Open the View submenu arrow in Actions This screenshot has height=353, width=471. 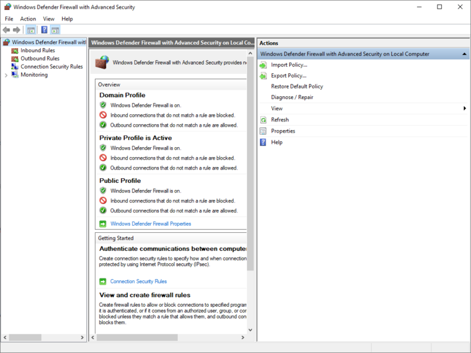[464, 108]
